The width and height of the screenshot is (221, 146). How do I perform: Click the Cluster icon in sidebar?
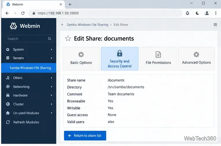click(x=8, y=104)
